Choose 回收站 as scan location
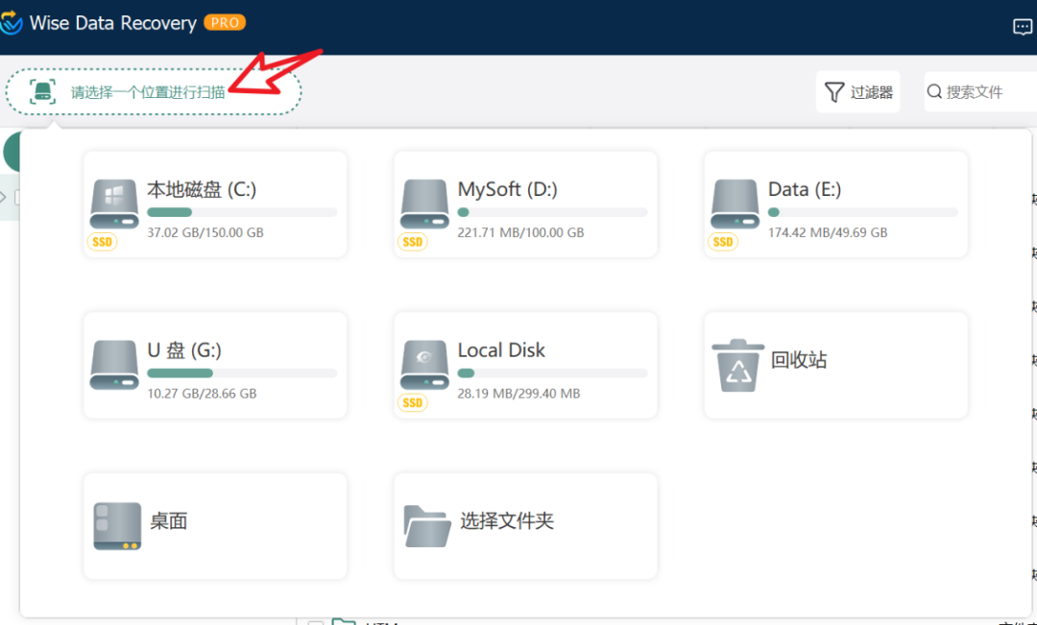Screen dimensions: 1037x625 point(836,365)
